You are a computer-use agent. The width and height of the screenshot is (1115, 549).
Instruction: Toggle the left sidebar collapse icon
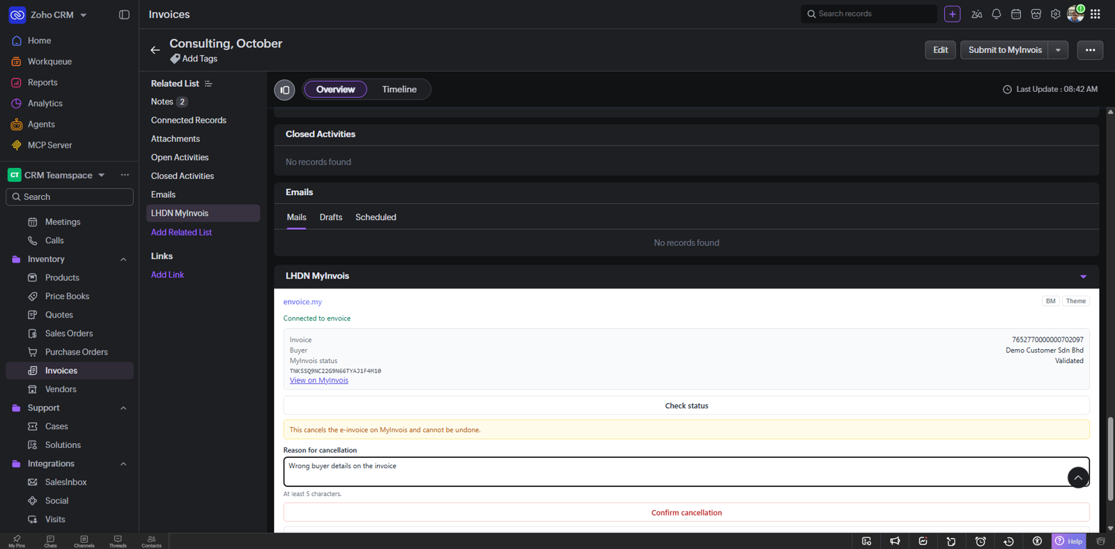(x=124, y=15)
